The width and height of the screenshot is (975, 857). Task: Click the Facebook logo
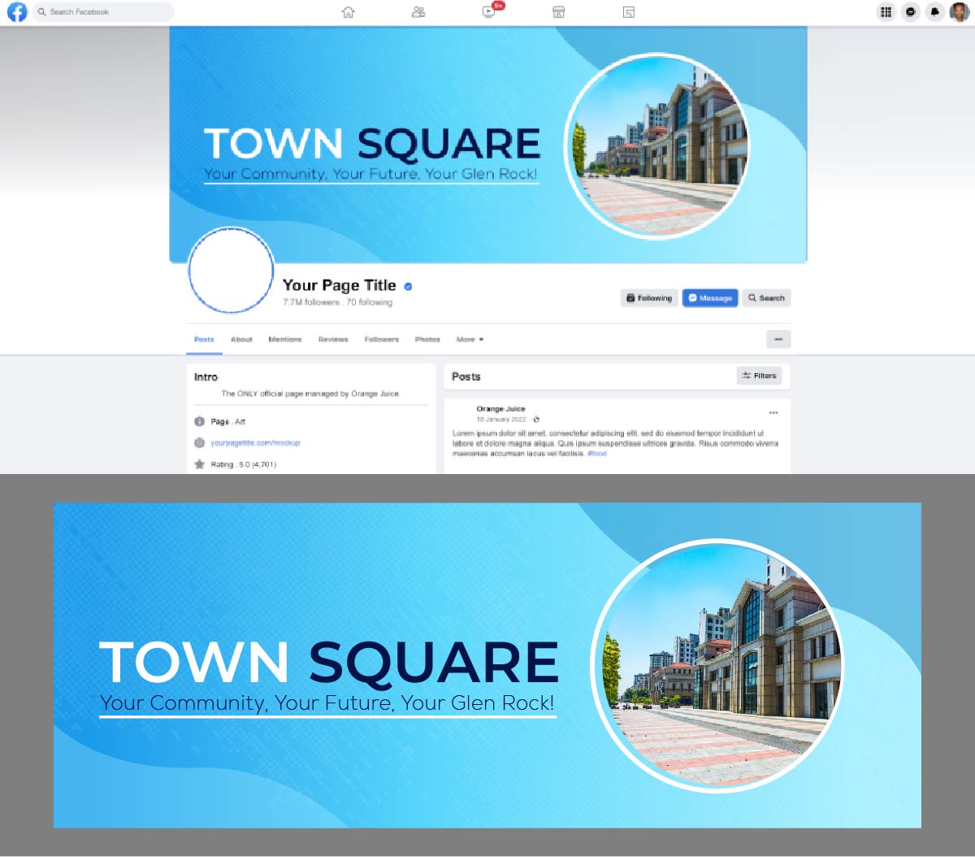pos(16,12)
